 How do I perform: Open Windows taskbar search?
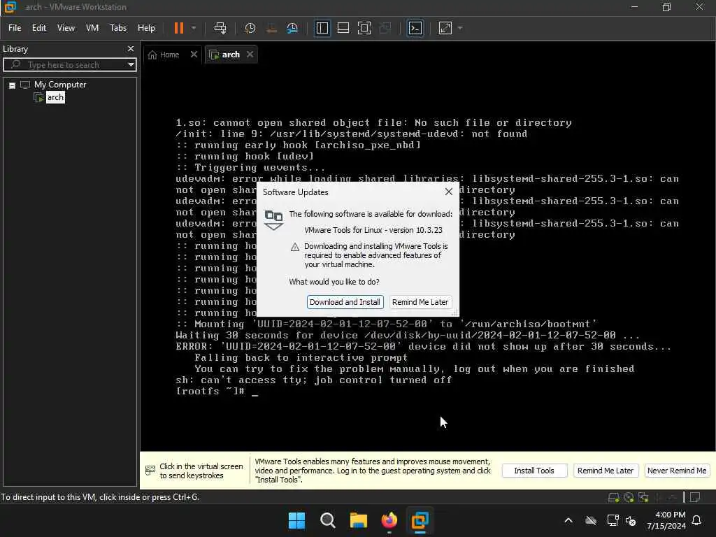pyautogui.click(x=327, y=520)
